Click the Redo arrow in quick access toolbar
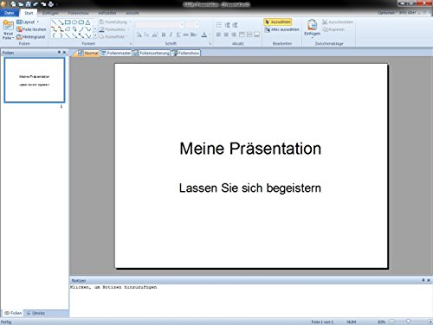This screenshot has height=325, width=433. point(43,4)
